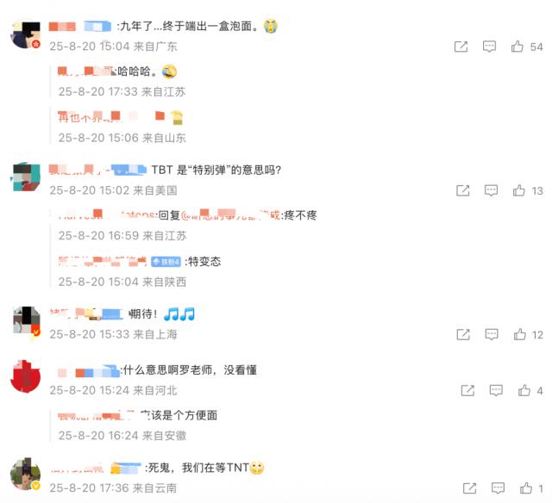Forward the '什么意思啊罗老师' comment
The image size is (552, 503).
467,390
